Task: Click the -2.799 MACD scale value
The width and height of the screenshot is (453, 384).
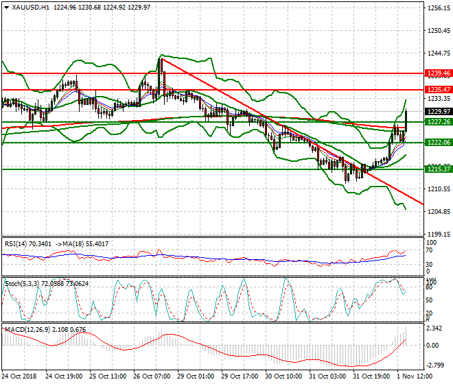Action: point(434,365)
